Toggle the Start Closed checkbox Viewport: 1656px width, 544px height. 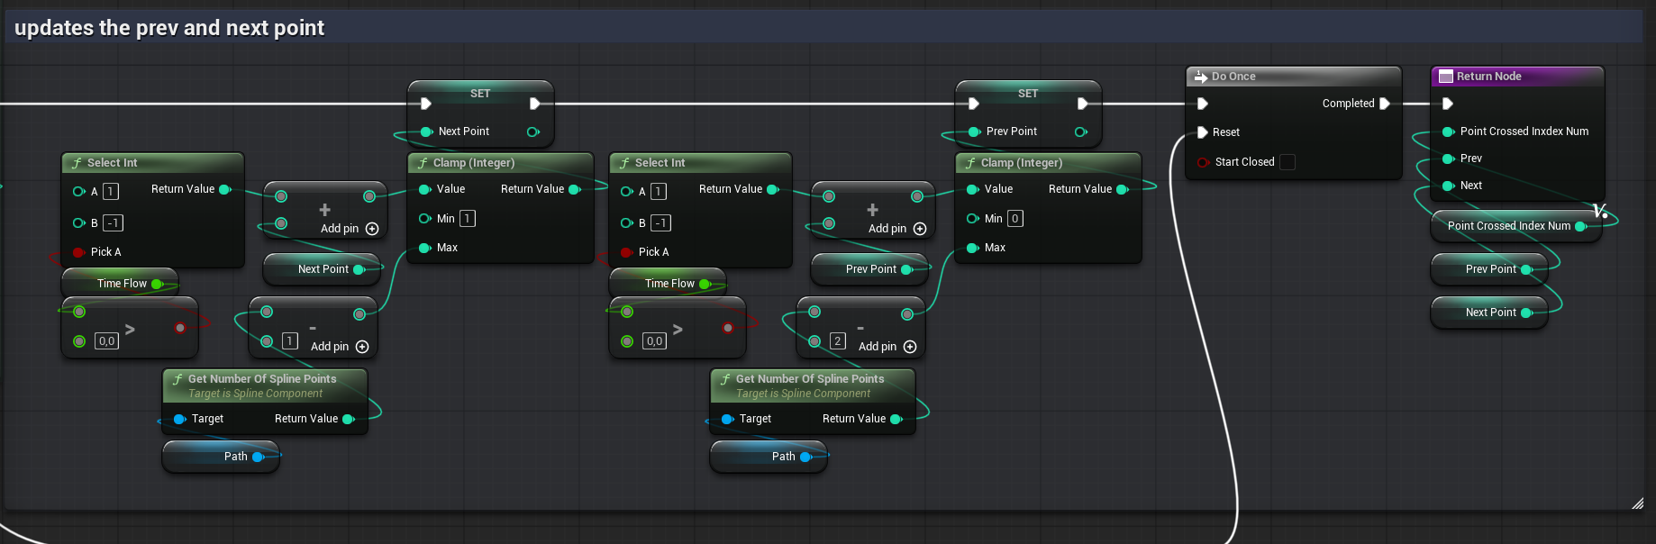click(x=1287, y=162)
